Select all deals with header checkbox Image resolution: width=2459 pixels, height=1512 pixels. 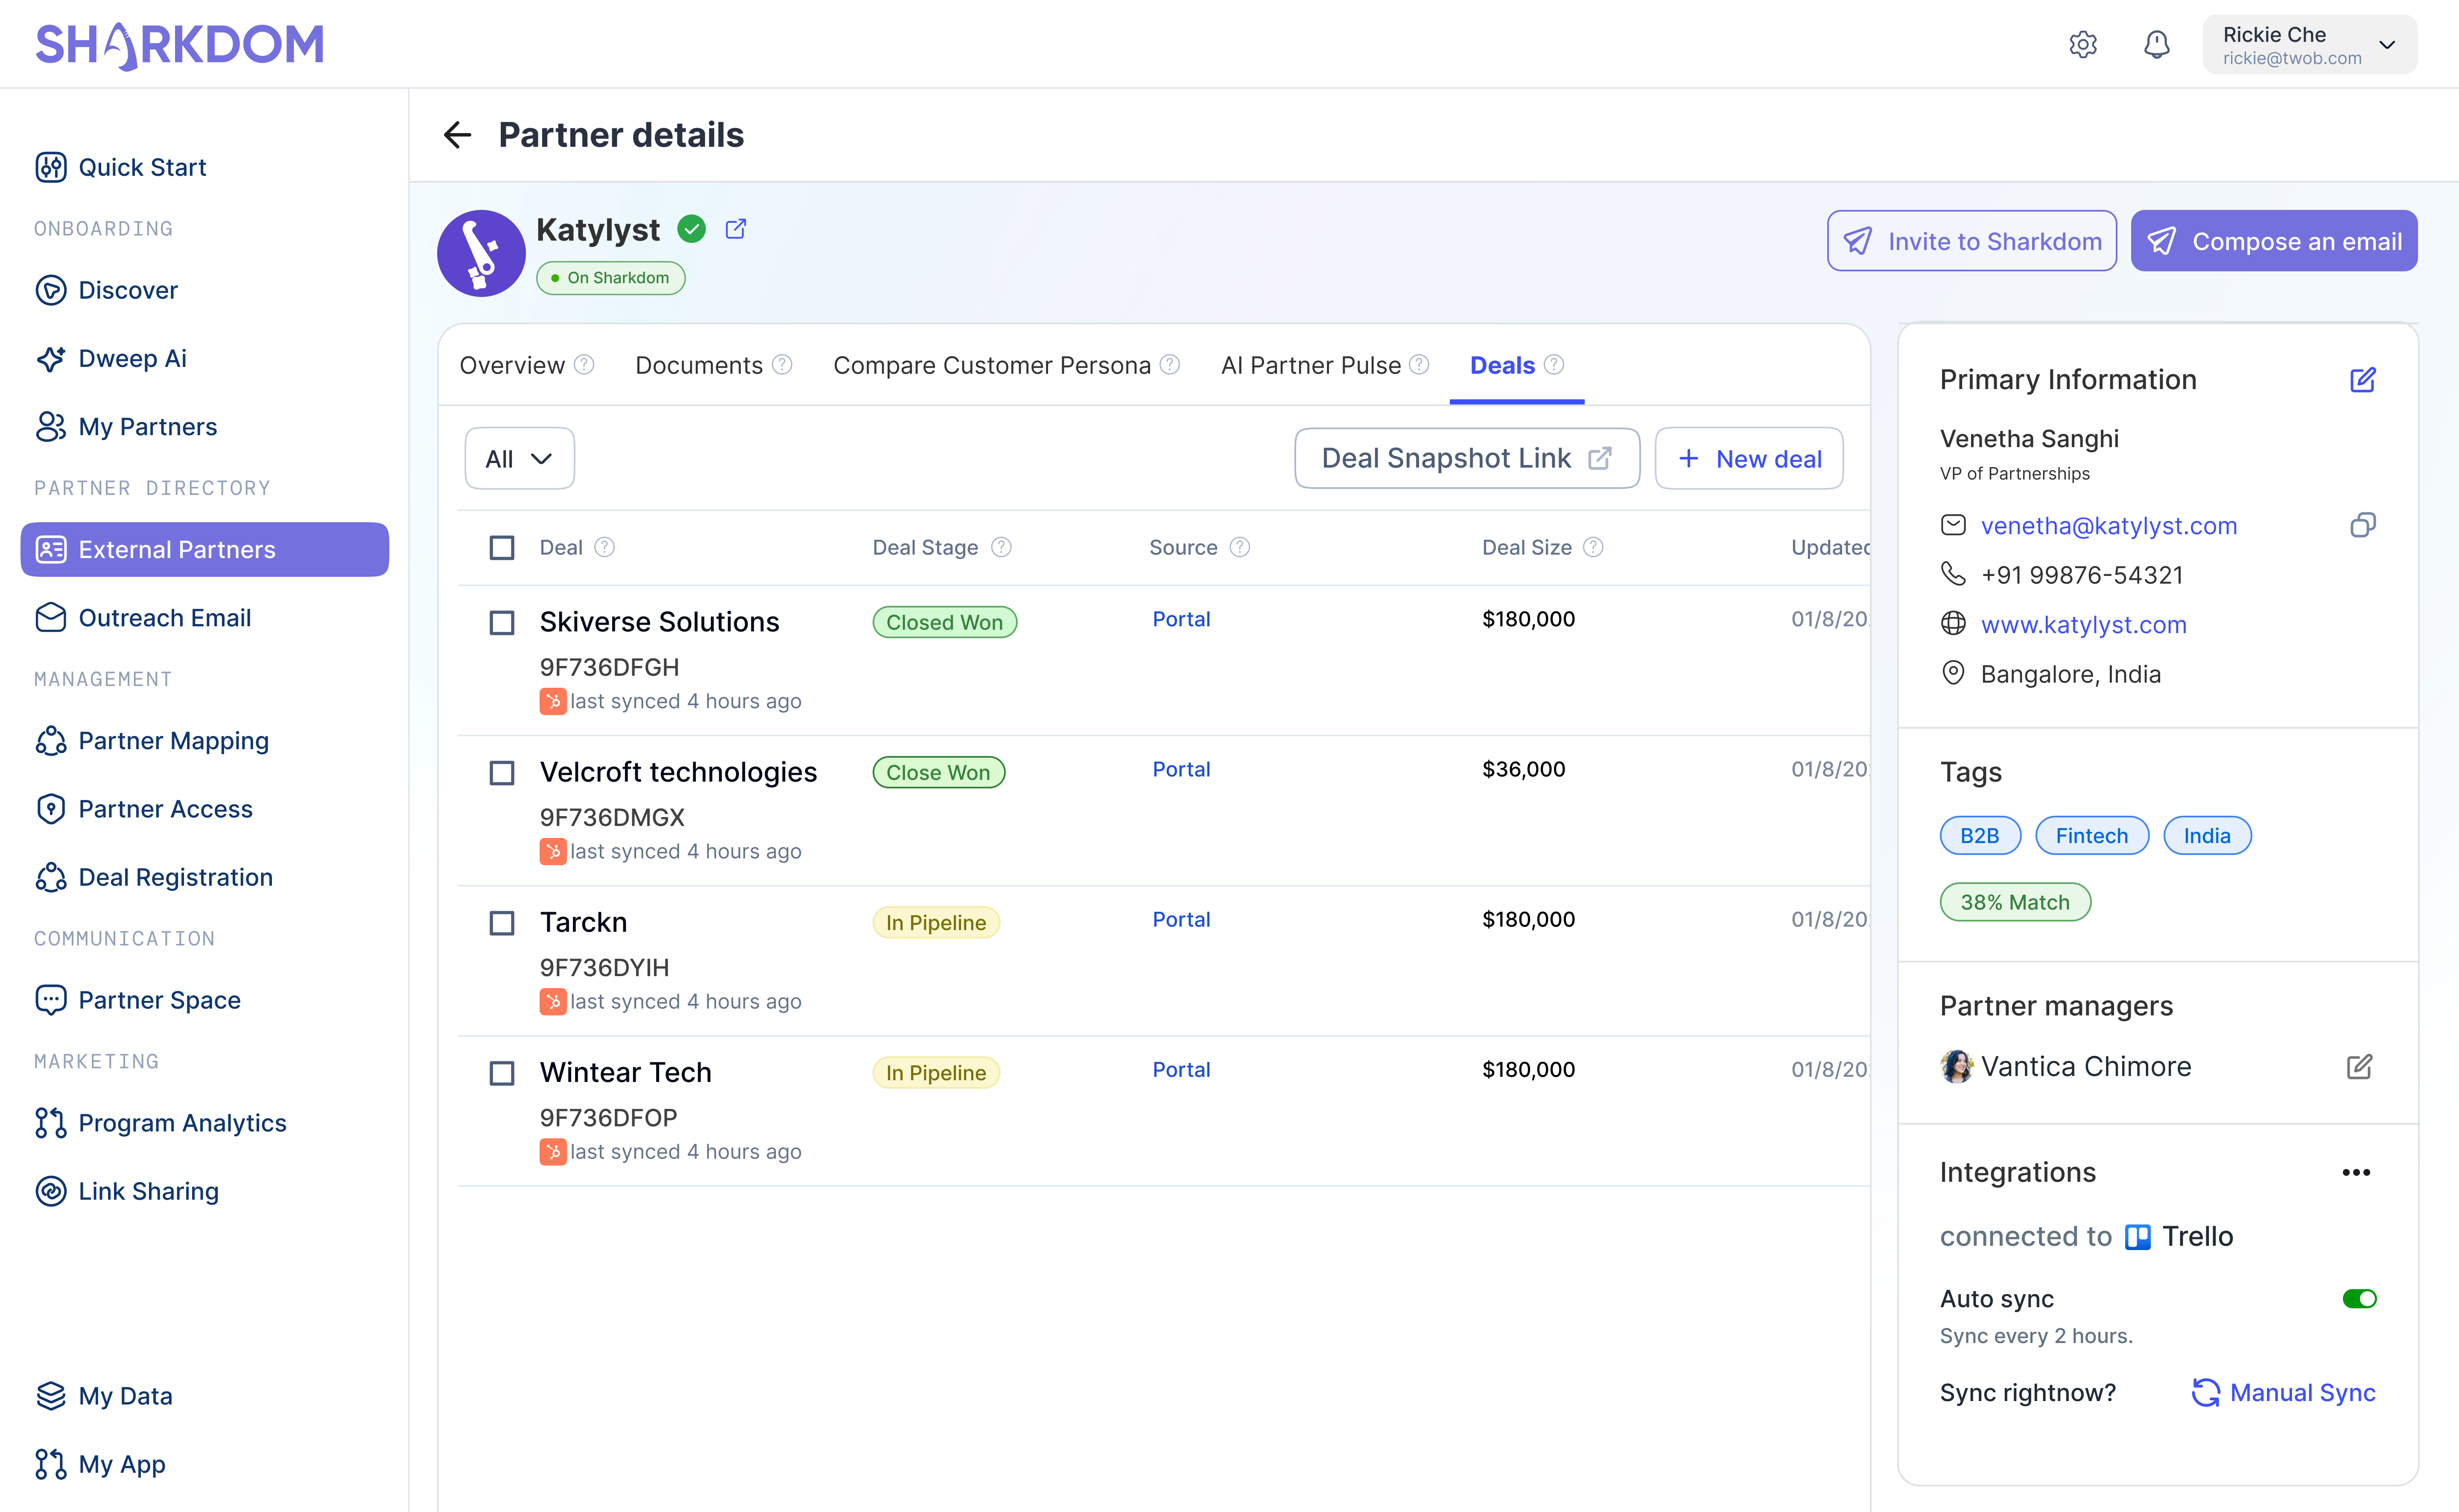[x=502, y=548]
